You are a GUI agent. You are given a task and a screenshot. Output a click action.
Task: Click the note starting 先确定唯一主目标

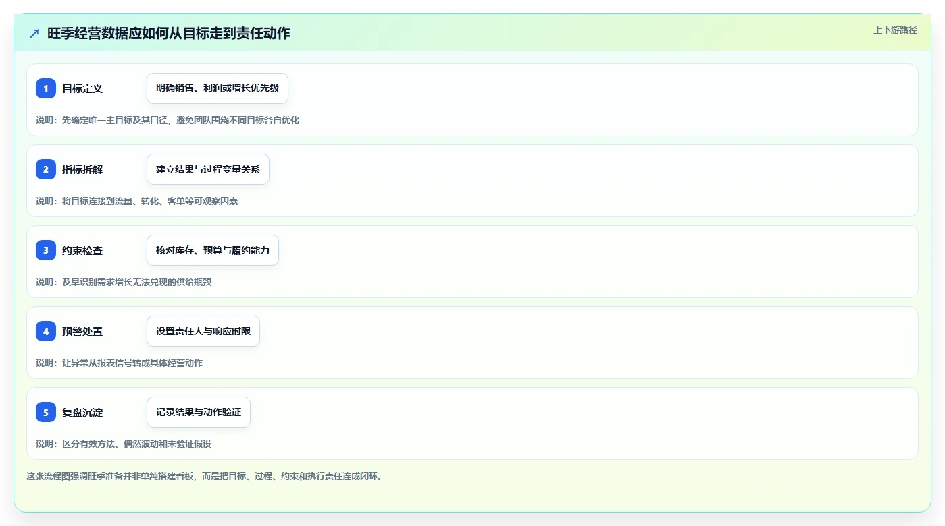[168, 120]
